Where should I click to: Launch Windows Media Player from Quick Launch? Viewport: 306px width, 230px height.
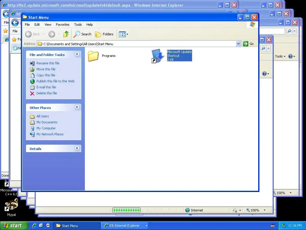point(48,226)
